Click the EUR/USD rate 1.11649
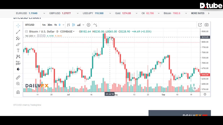 (x=33, y=13)
